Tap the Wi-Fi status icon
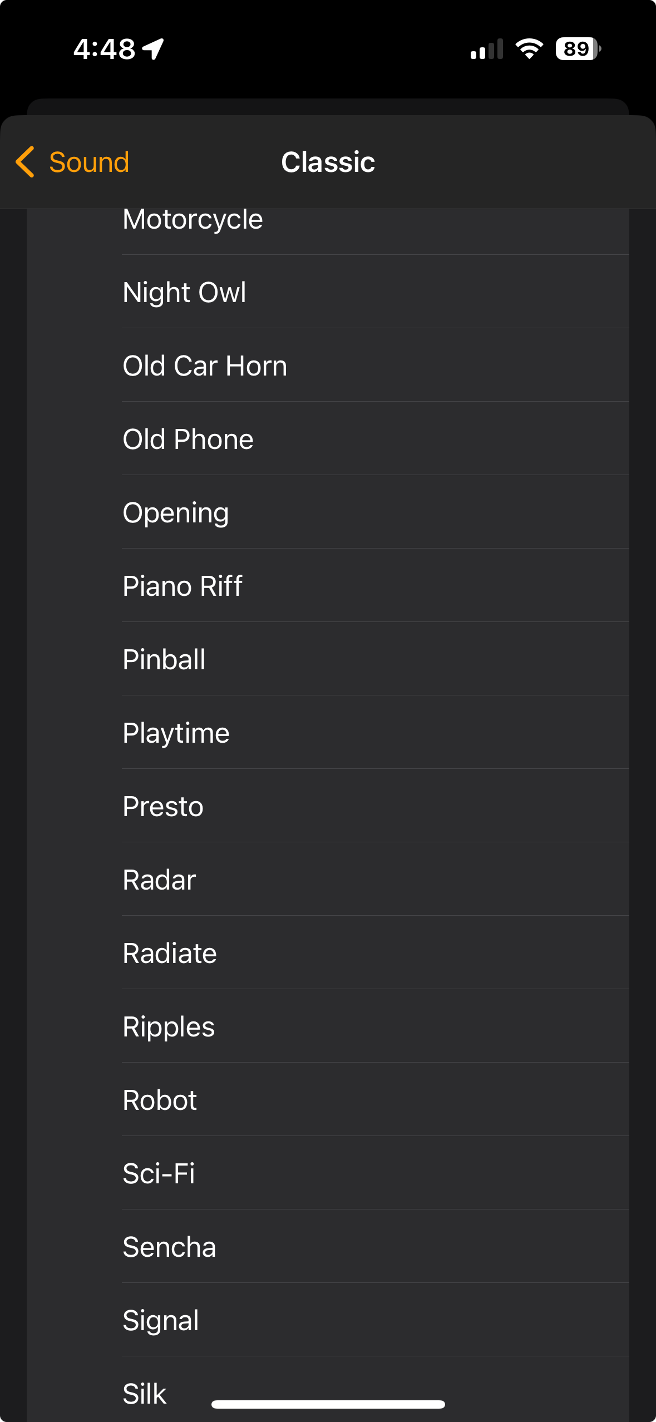Screen dimensions: 656x1422 529,49
